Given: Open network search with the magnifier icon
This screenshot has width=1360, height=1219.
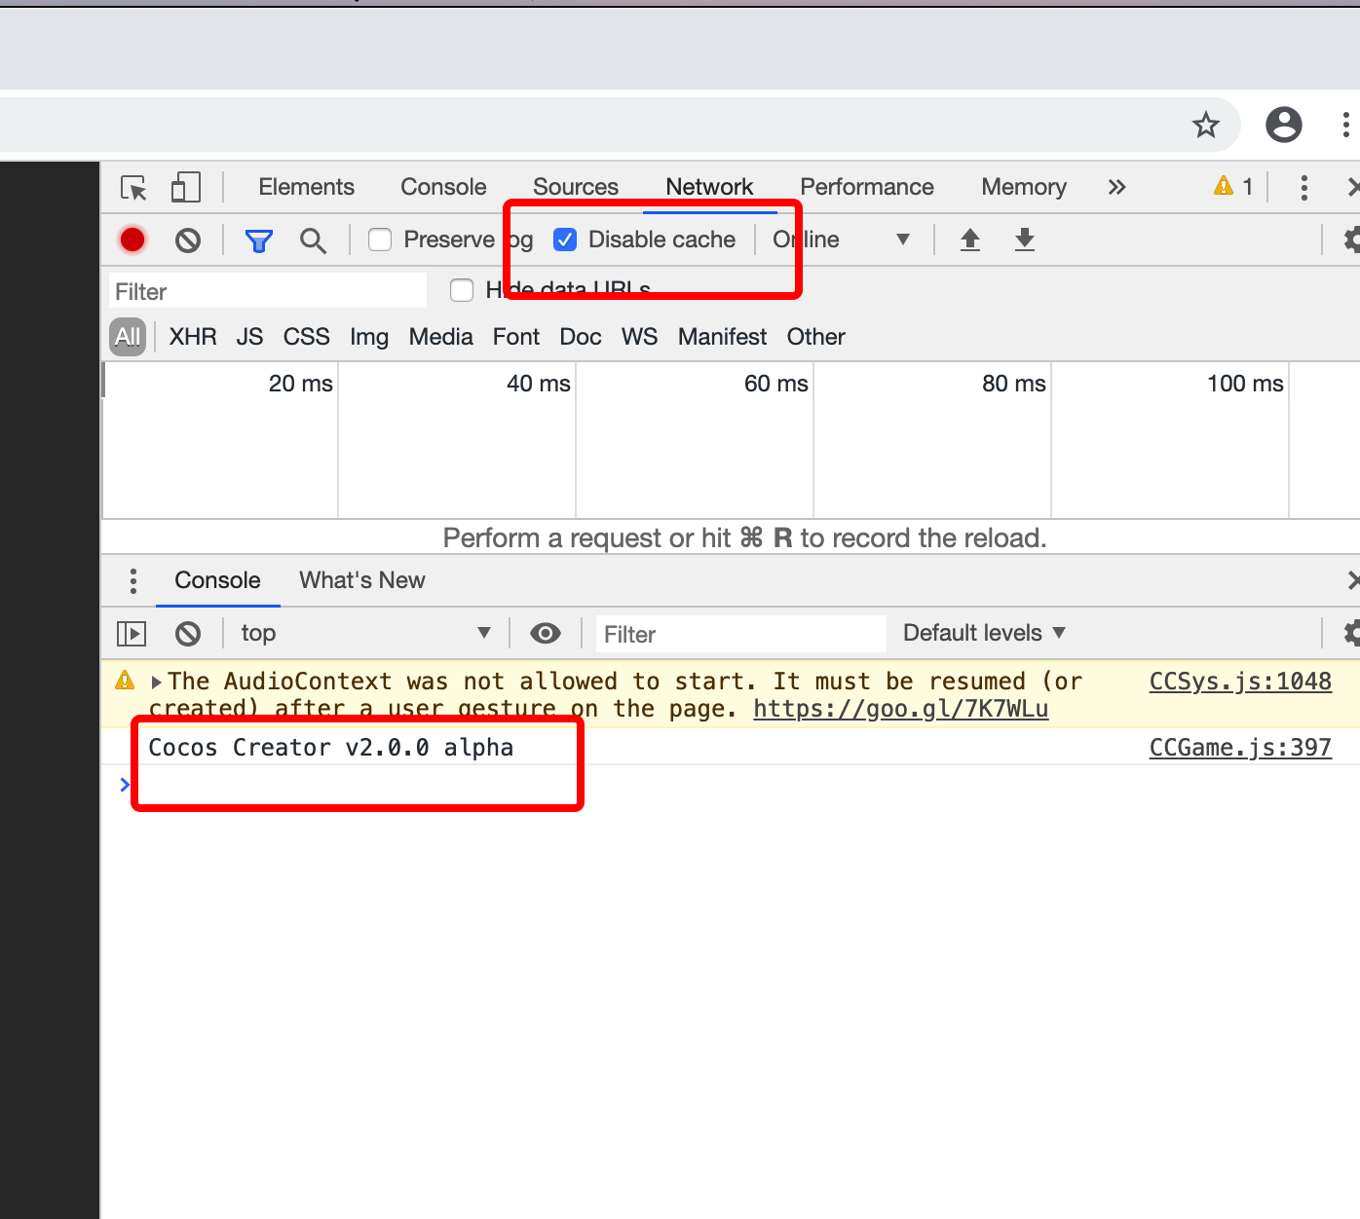Looking at the screenshot, I should (x=313, y=240).
